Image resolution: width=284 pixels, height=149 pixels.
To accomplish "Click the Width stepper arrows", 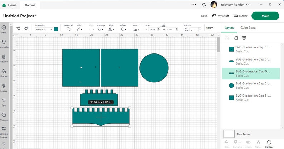I will (x=159, y=29).
